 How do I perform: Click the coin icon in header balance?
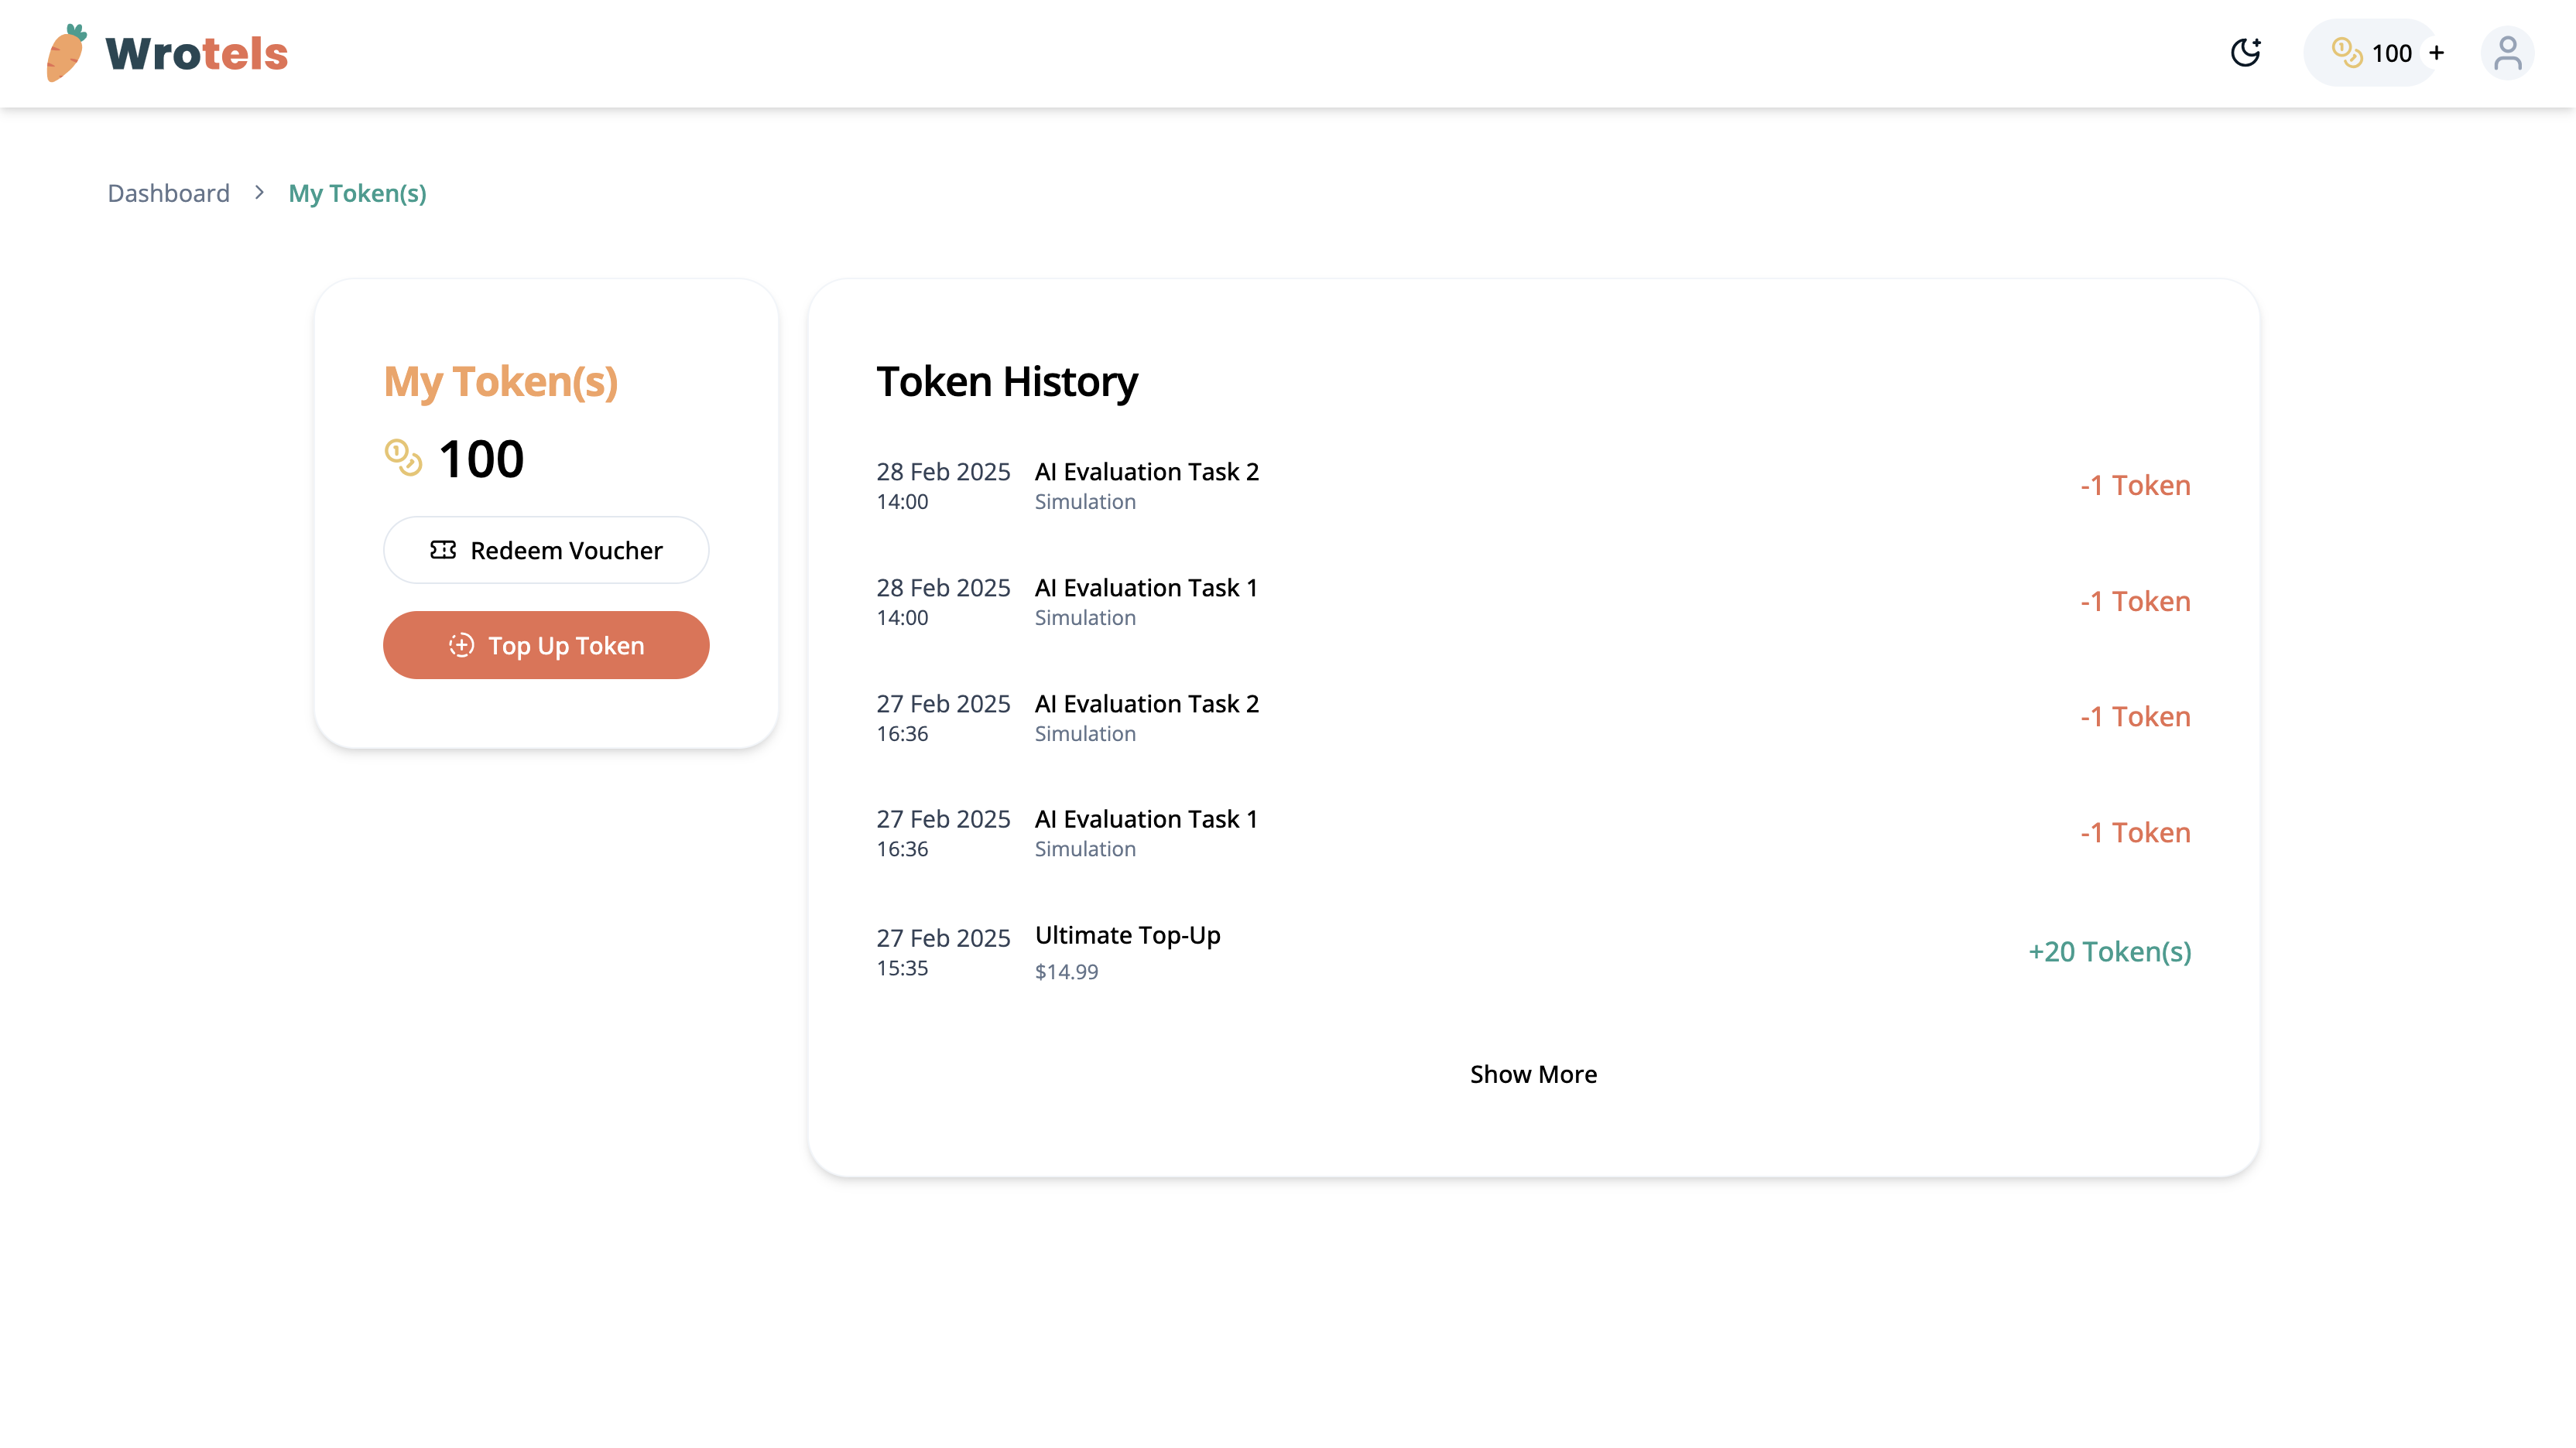click(2346, 52)
